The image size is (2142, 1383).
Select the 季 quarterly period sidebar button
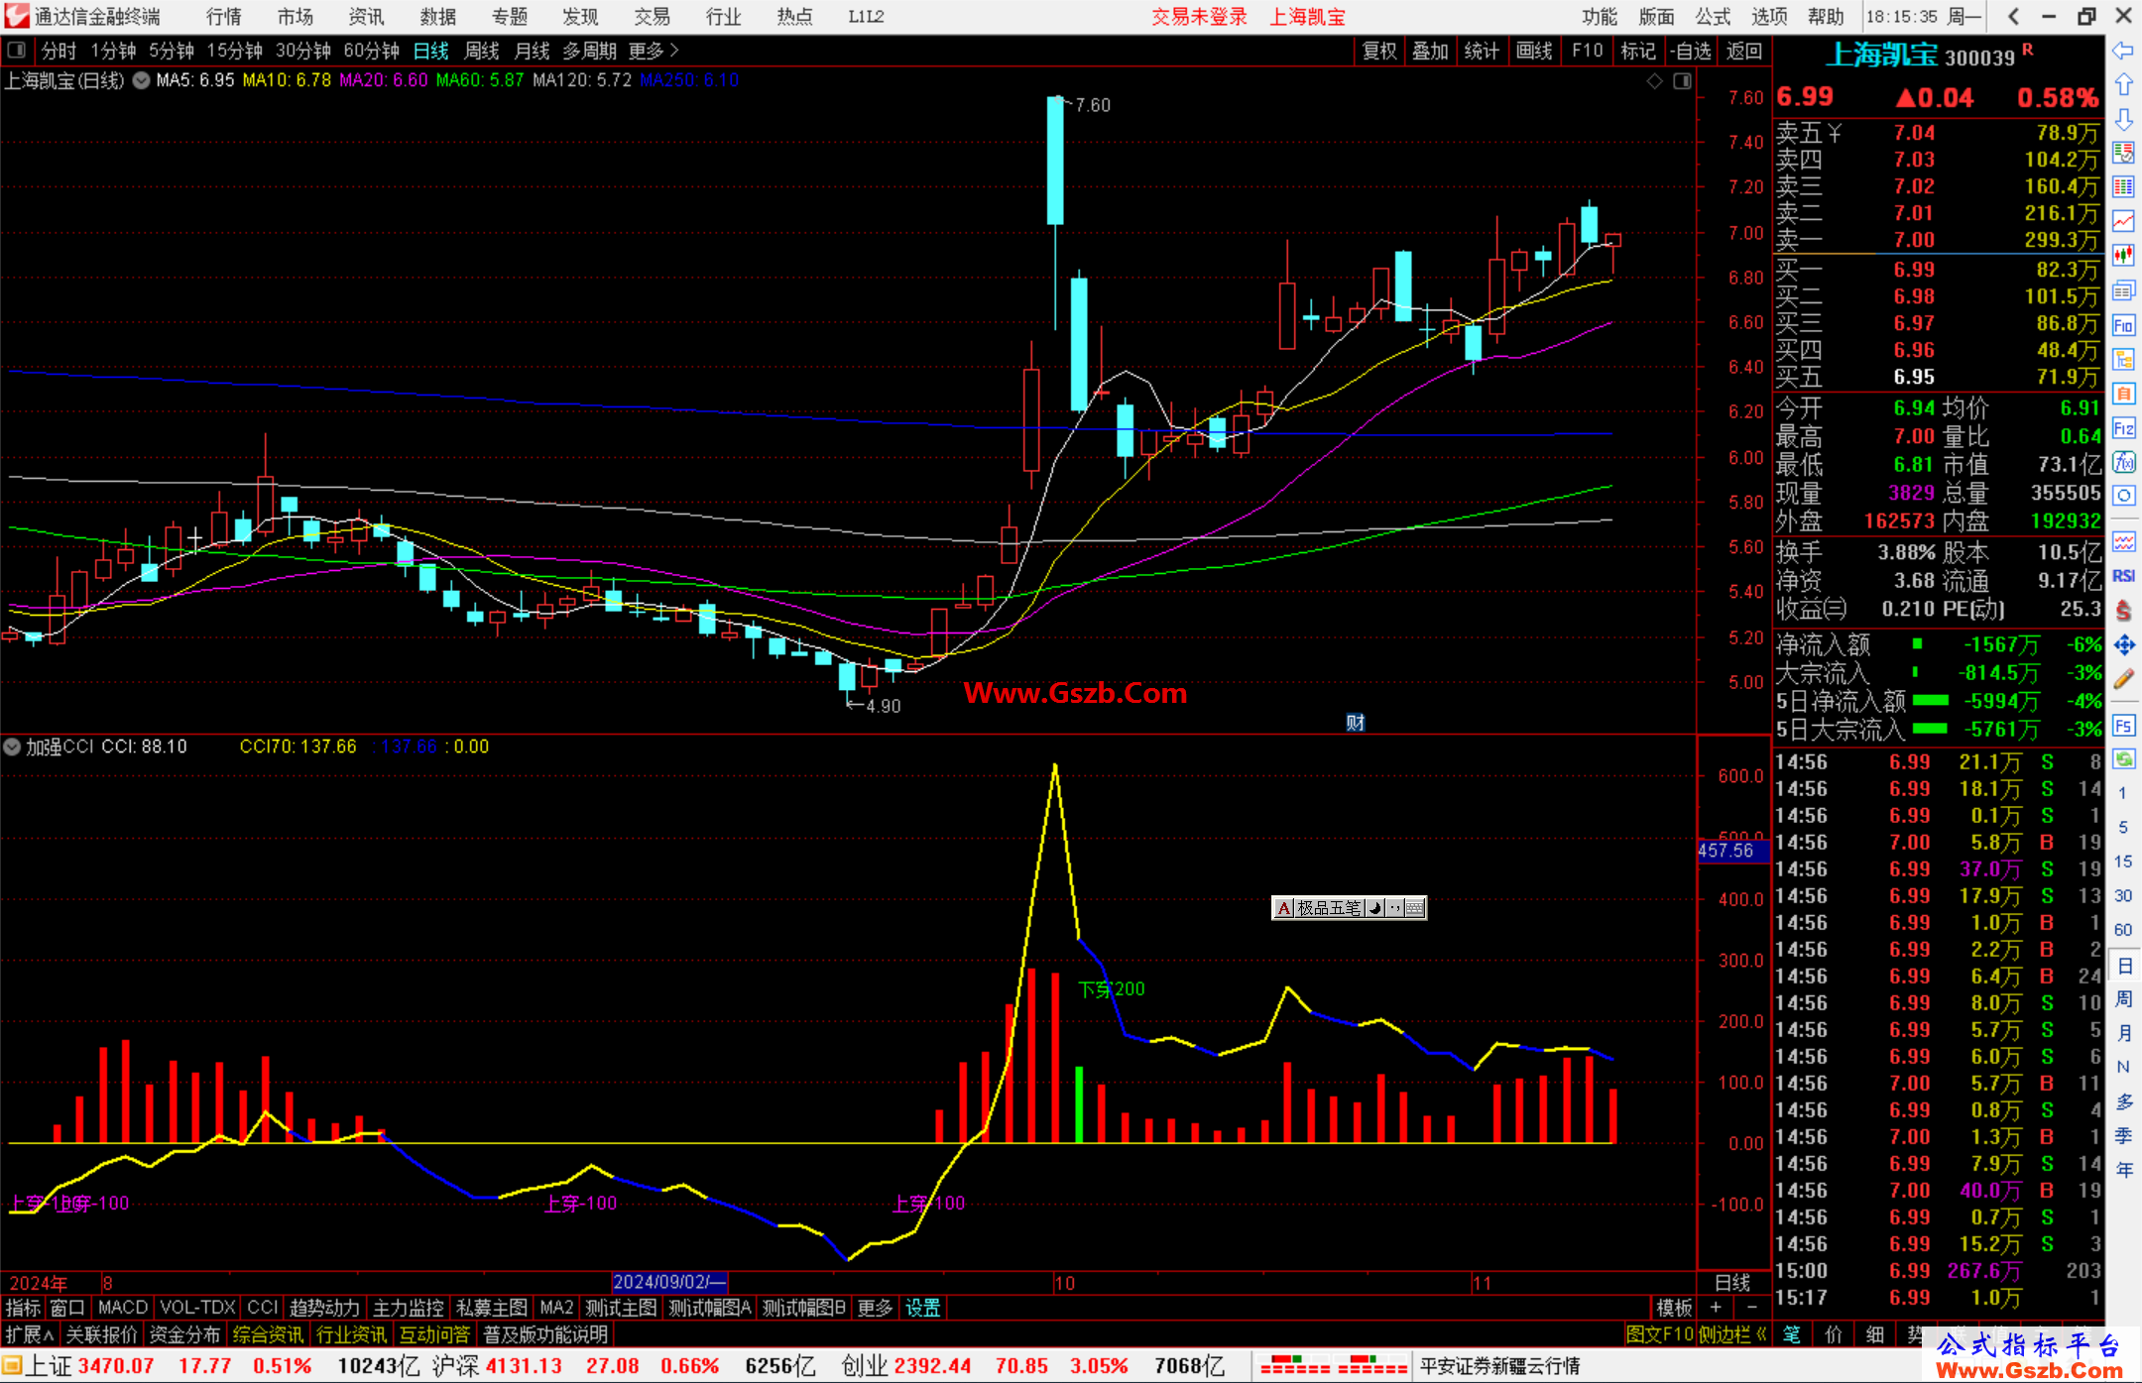coord(2123,1135)
